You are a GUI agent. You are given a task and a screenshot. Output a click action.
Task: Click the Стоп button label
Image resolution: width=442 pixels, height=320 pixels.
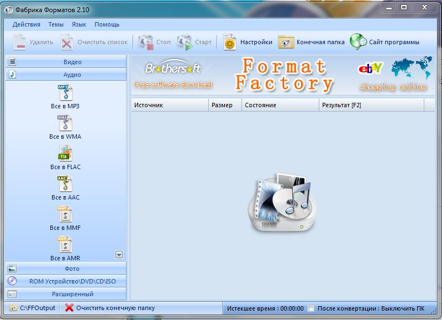click(x=164, y=42)
